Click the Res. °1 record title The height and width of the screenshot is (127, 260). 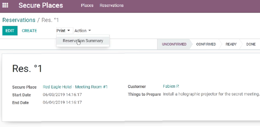(27, 68)
